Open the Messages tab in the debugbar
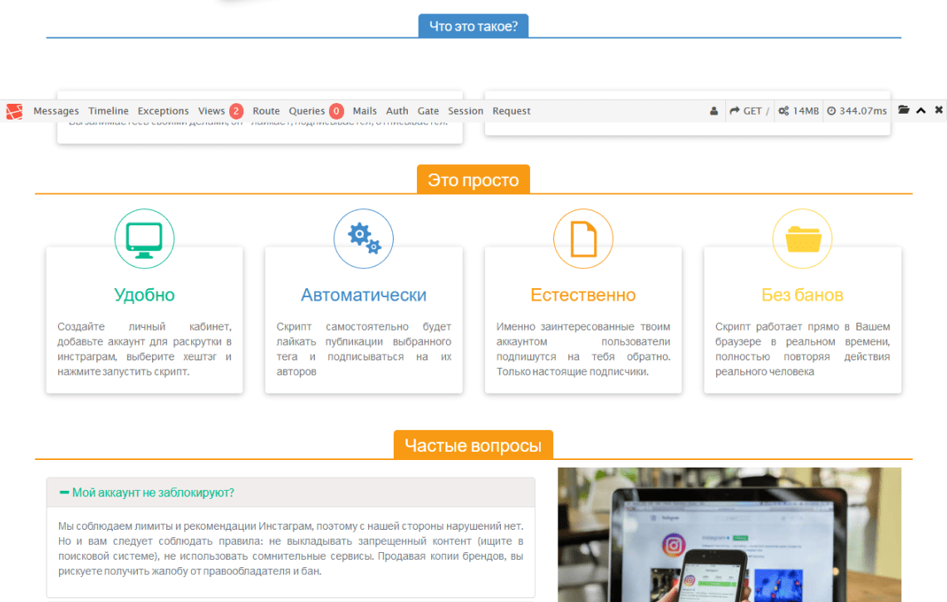This screenshot has width=947, height=602. pos(56,110)
